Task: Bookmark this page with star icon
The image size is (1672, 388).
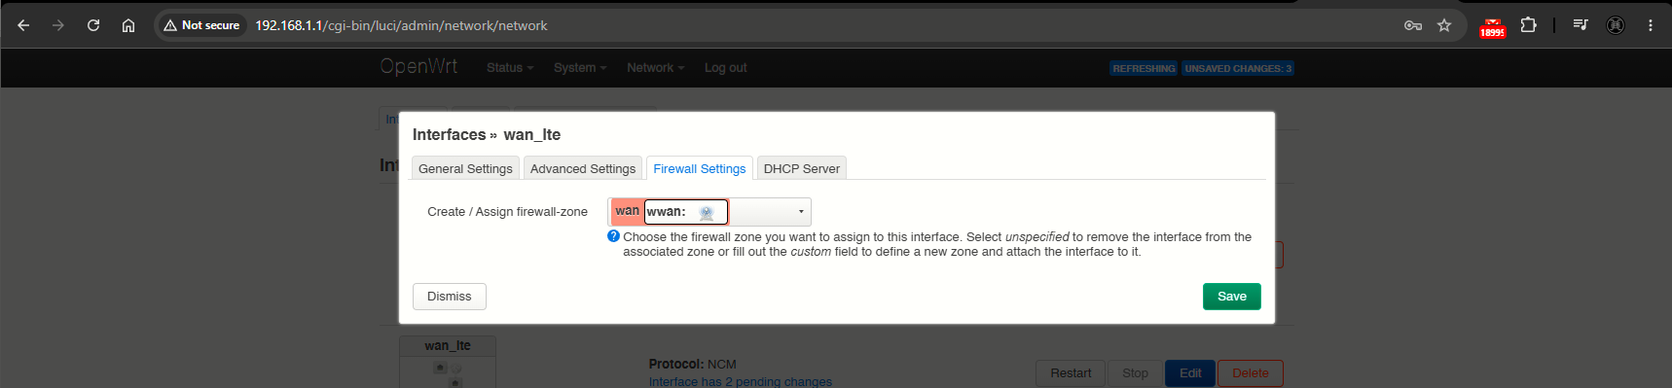Action: (x=1444, y=25)
